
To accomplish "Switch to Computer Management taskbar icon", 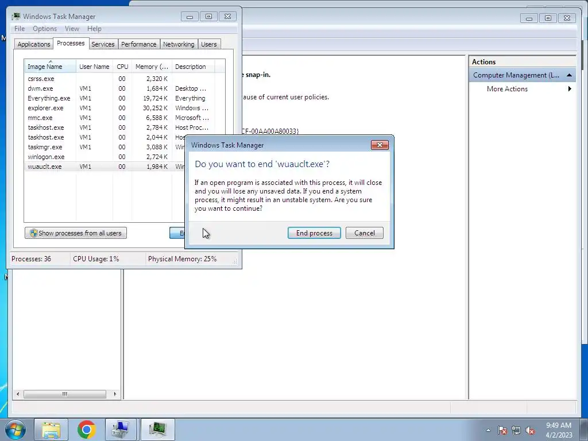I will 121,430.
